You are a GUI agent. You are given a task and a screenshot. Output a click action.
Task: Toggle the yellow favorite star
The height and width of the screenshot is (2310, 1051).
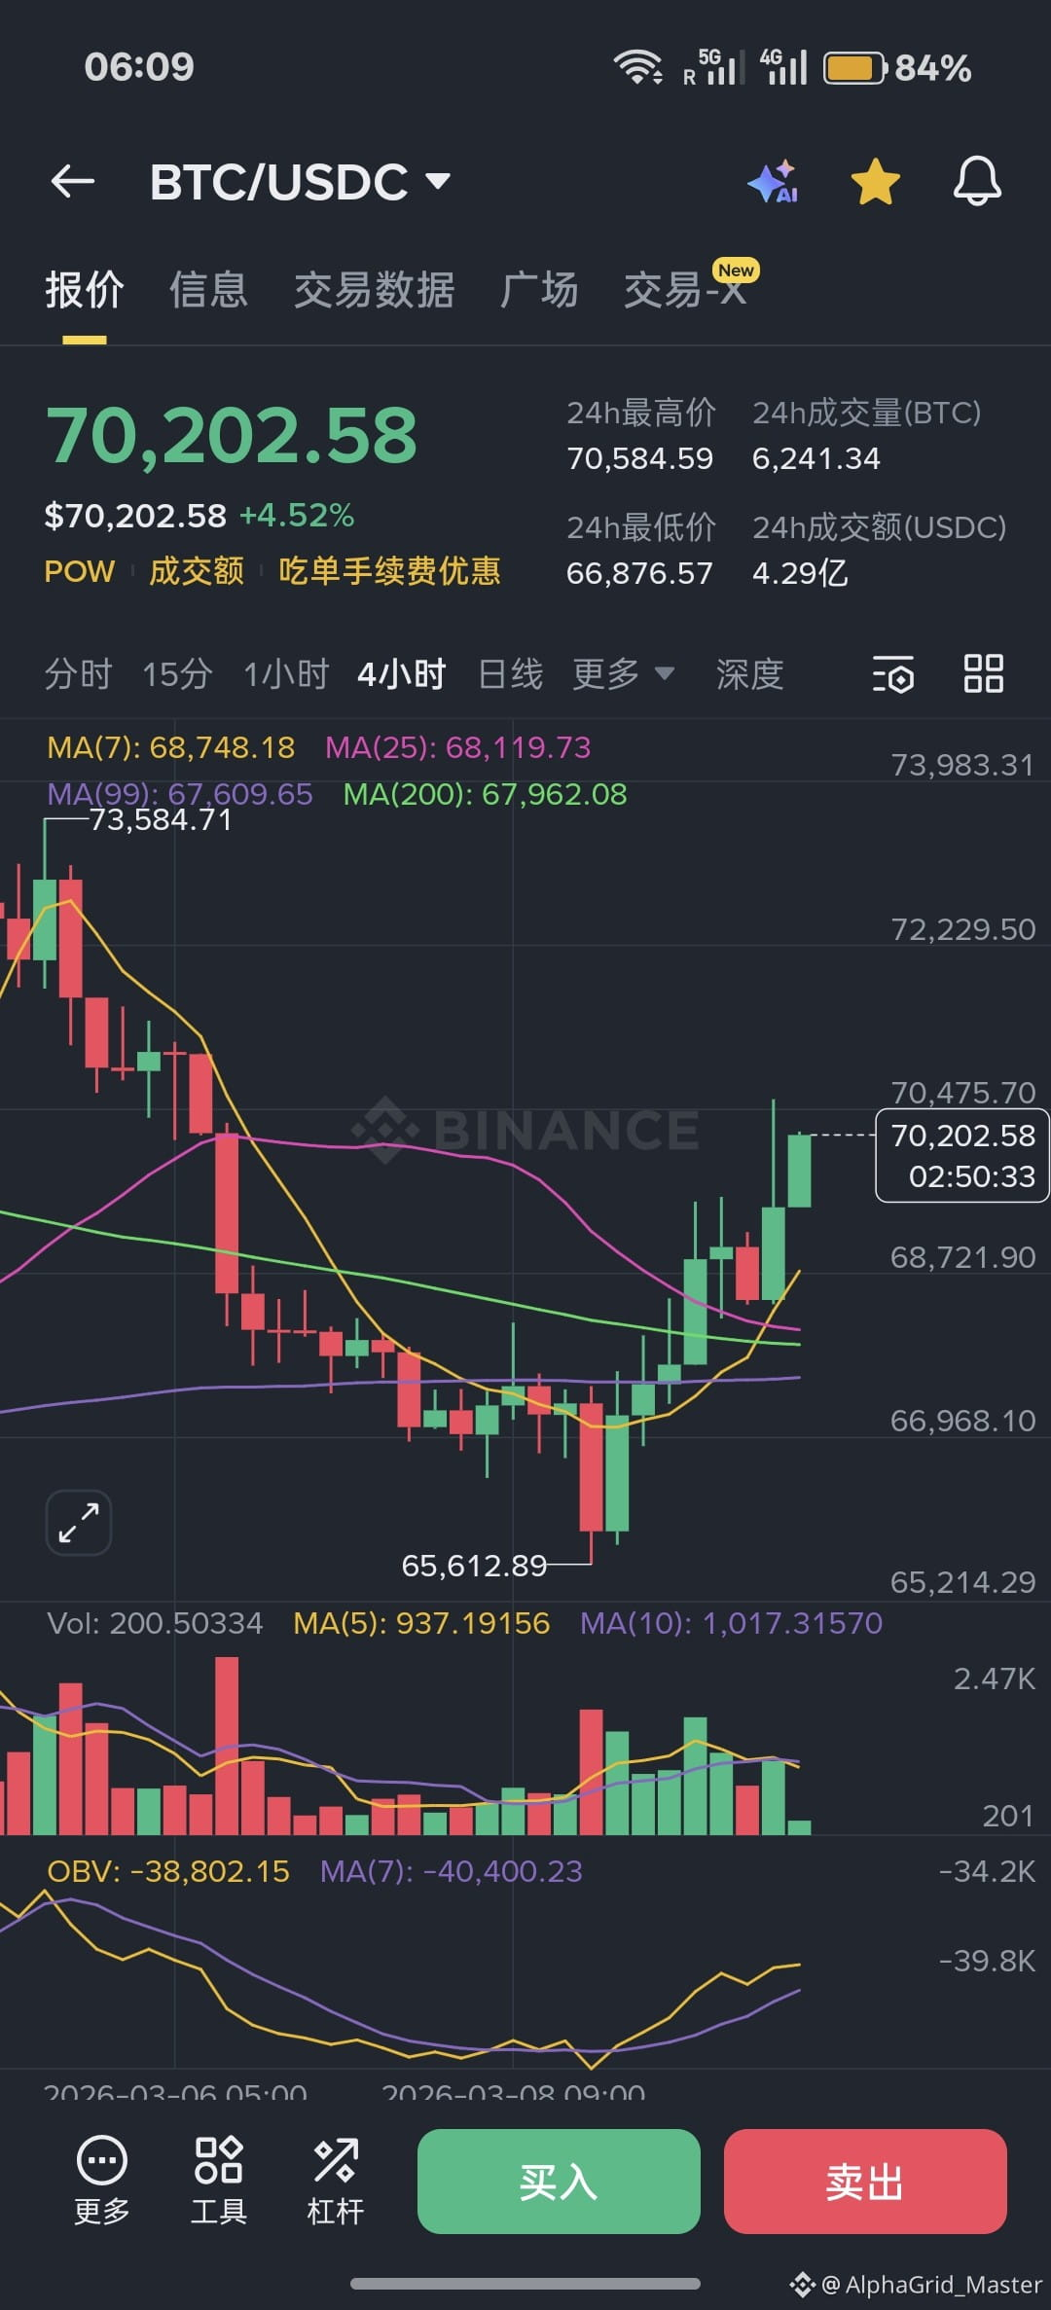coord(876,181)
